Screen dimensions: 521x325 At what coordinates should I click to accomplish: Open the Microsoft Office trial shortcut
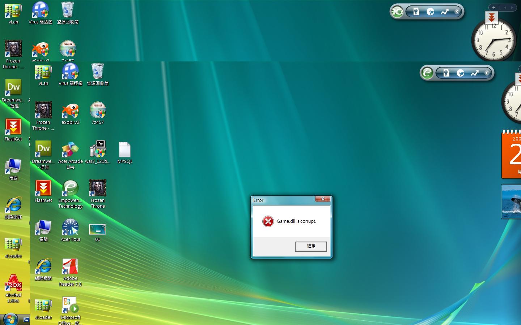pos(70,306)
